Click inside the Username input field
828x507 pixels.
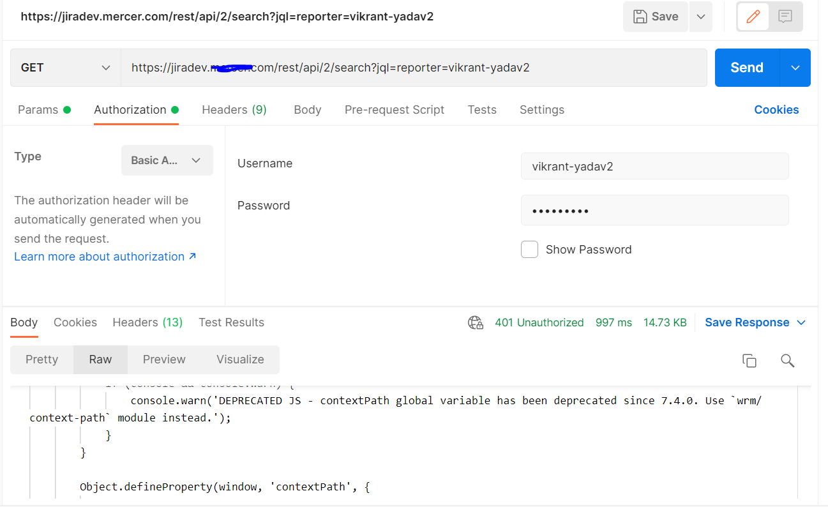tap(654, 166)
